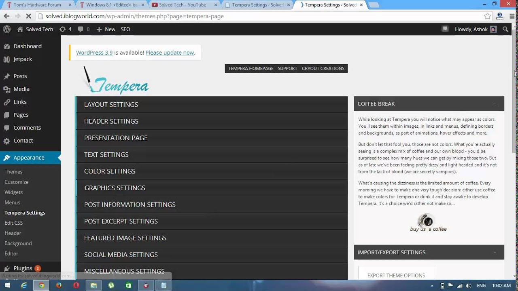Open the Header submenu under Appearance

(13, 233)
